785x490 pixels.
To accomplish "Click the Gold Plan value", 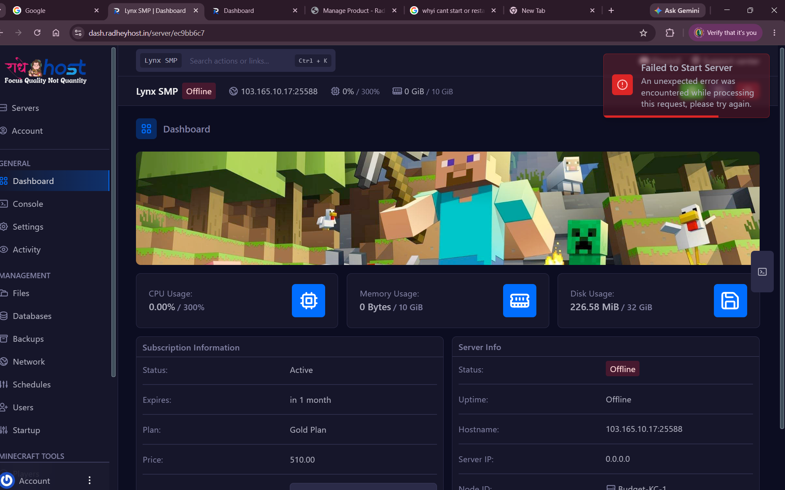I will 308,430.
